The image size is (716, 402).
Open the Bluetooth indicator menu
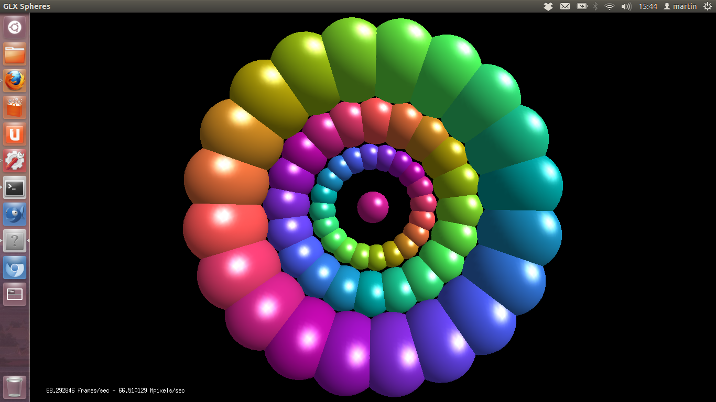[x=595, y=6]
